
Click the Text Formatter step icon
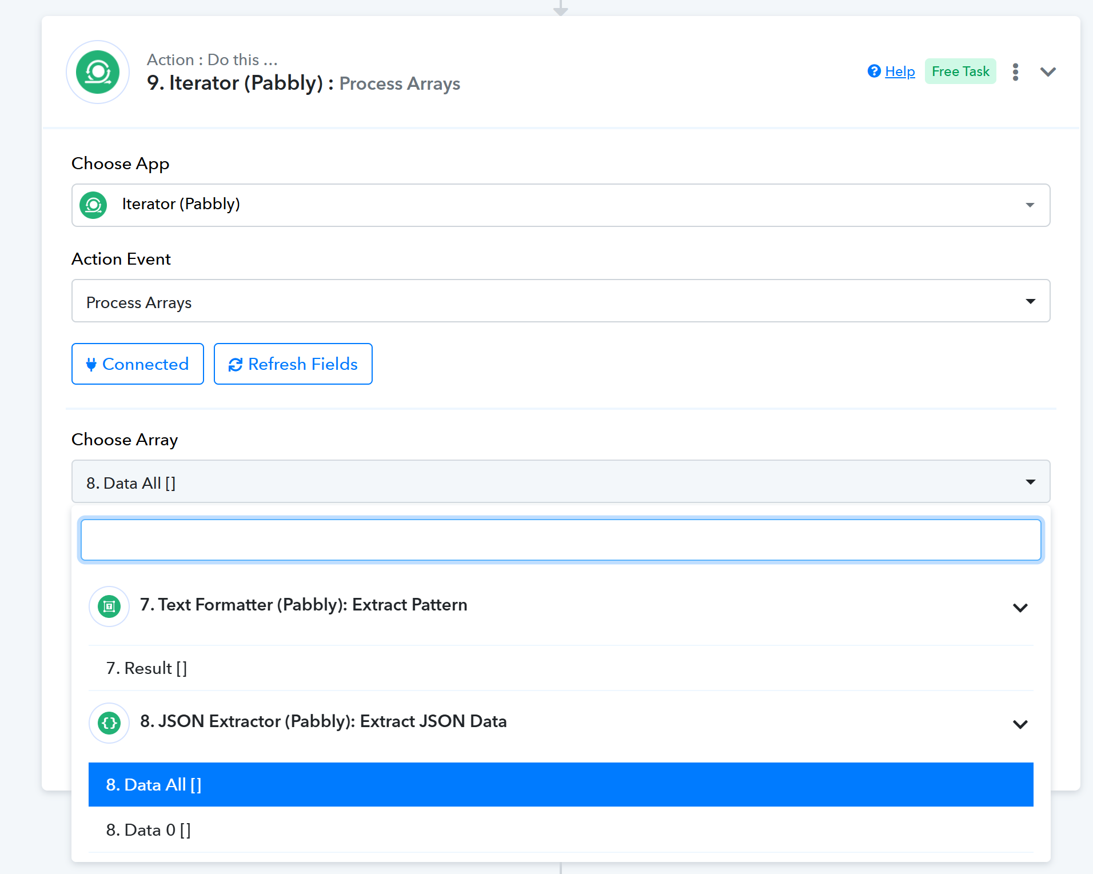pos(109,606)
